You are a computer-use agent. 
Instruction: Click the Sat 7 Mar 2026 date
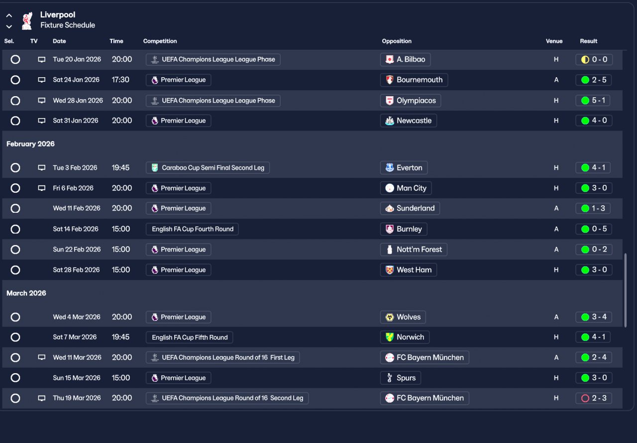coord(75,337)
